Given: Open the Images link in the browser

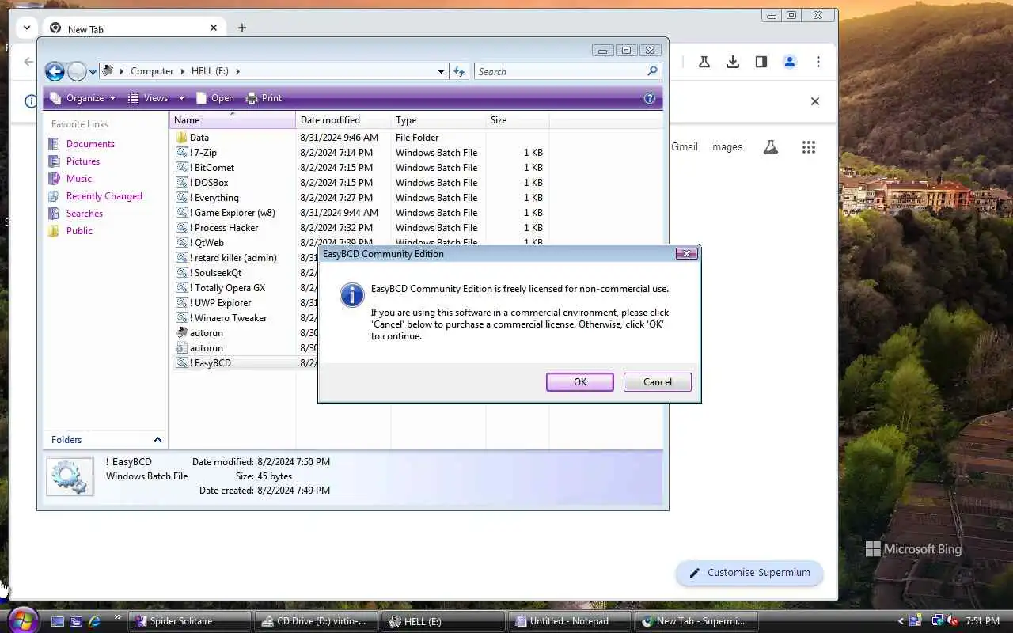Looking at the screenshot, I should (x=726, y=147).
